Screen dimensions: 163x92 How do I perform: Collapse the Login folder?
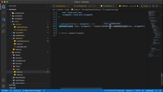[x=18, y=69]
